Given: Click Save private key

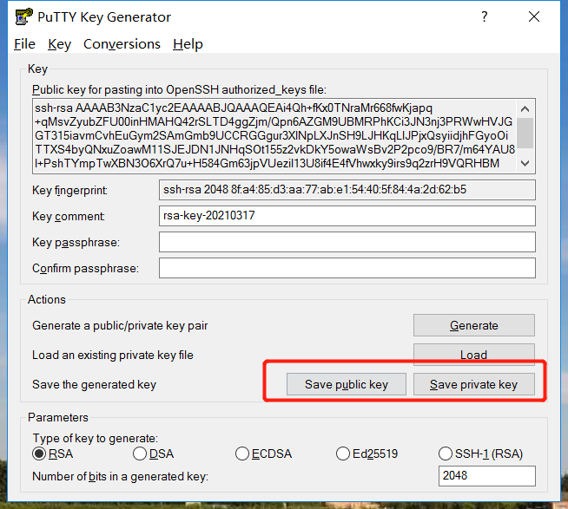Looking at the screenshot, I should pyautogui.click(x=474, y=384).
